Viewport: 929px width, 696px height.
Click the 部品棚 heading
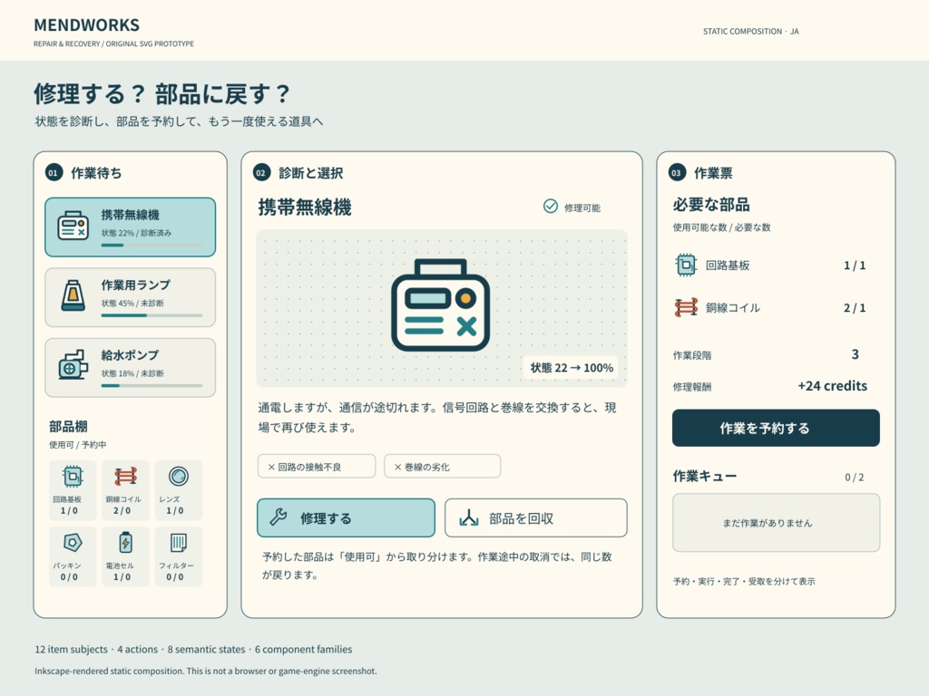pos(68,426)
